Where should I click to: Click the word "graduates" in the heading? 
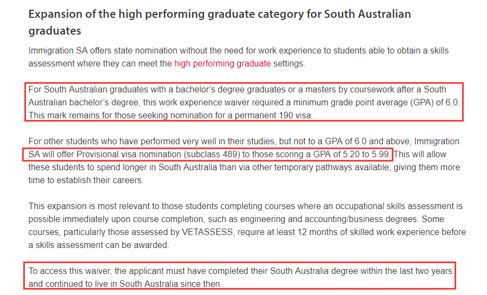click(x=55, y=30)
